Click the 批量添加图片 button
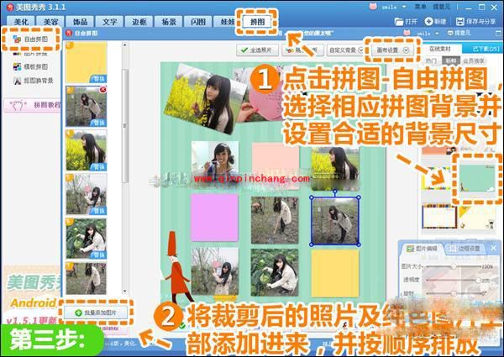The height and width of the screenshot is (357, 504). [x=96, y=312]
